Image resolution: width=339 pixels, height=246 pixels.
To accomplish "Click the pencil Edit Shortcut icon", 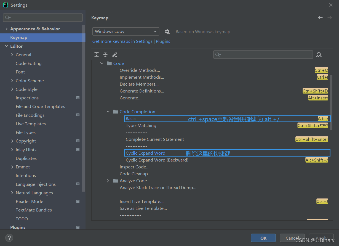I will [115, 55].
